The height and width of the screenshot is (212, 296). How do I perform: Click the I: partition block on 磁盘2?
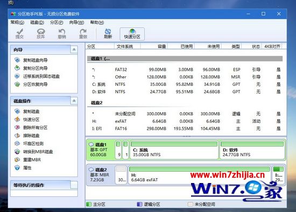[278, 175]
